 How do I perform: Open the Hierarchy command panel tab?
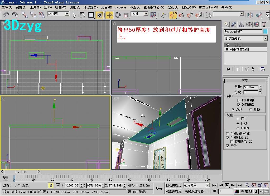tap(241, 24)
